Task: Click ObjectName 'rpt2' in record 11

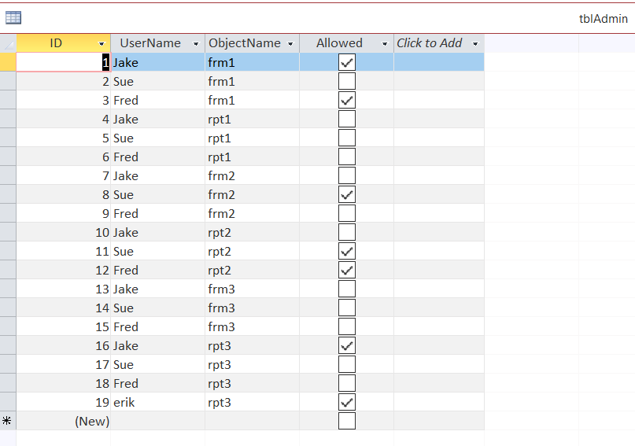Action: (252, 252)
